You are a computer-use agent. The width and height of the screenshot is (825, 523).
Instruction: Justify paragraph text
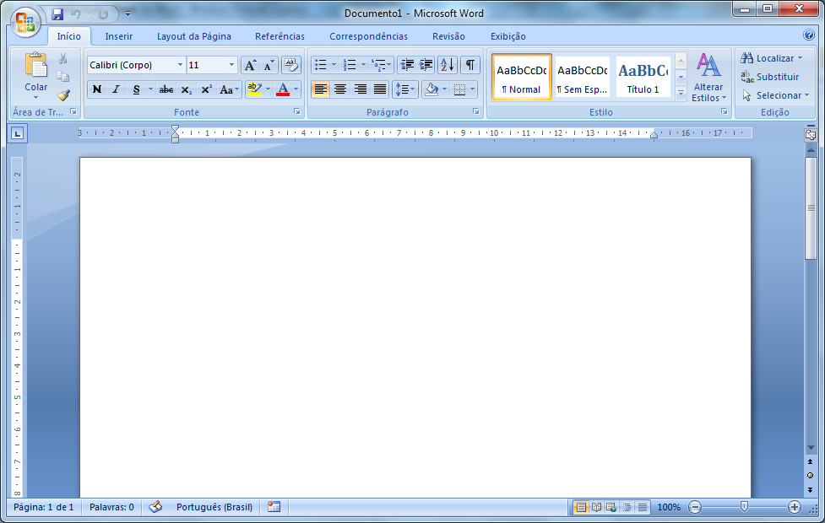point(380,89)
